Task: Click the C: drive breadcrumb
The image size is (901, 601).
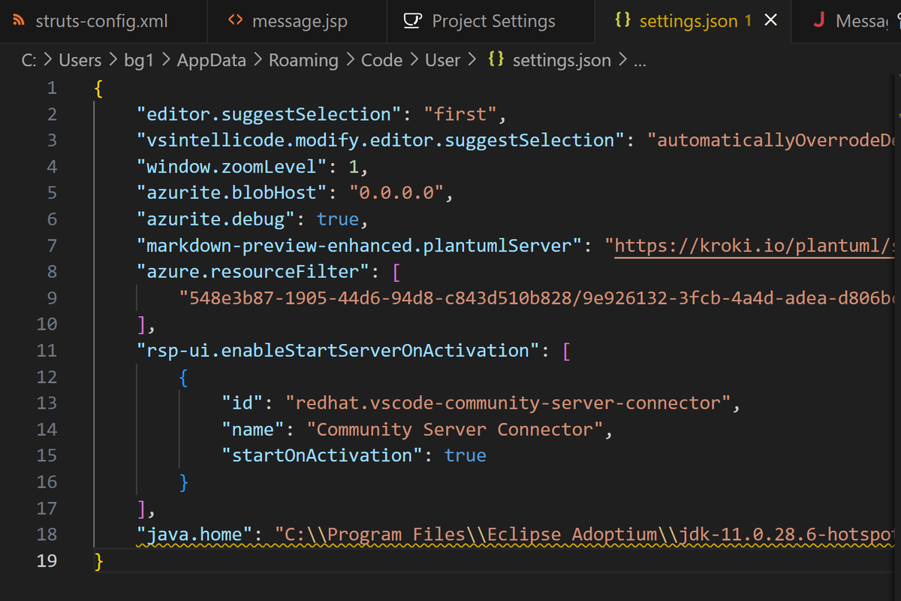Action: click(29, 60)
